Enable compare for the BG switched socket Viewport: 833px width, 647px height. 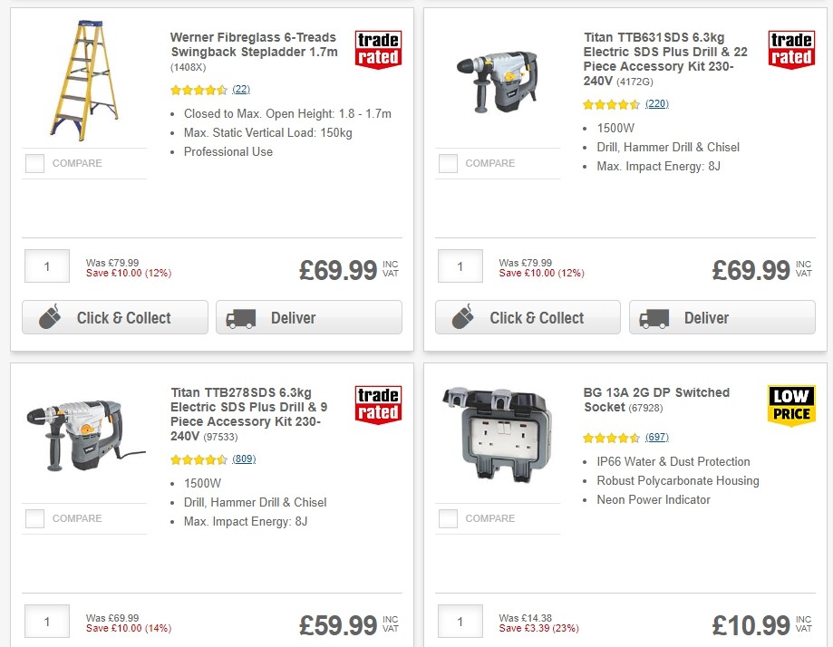pos(448,518)
